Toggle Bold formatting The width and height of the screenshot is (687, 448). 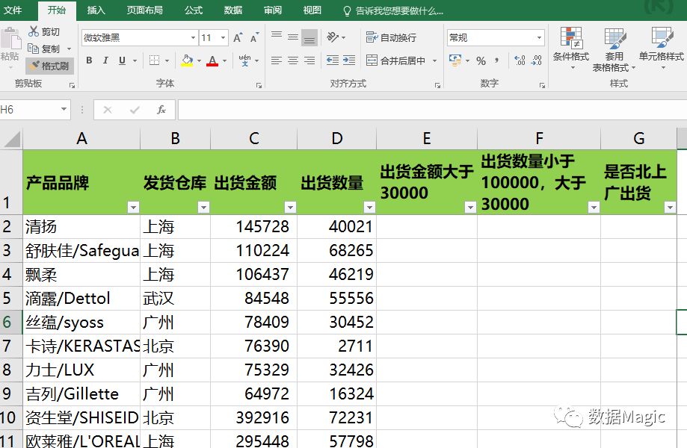tap(89, 60)
